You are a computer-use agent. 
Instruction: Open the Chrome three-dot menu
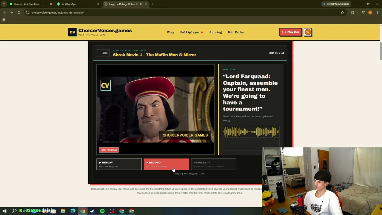pos(378,13)
